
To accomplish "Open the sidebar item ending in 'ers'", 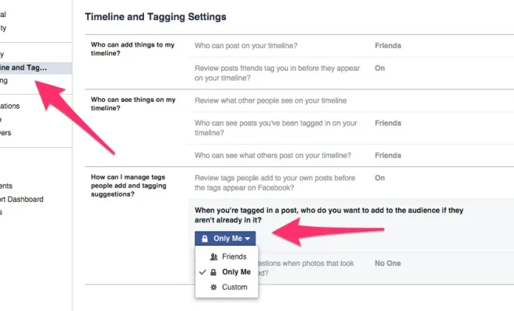I will 5,133.
